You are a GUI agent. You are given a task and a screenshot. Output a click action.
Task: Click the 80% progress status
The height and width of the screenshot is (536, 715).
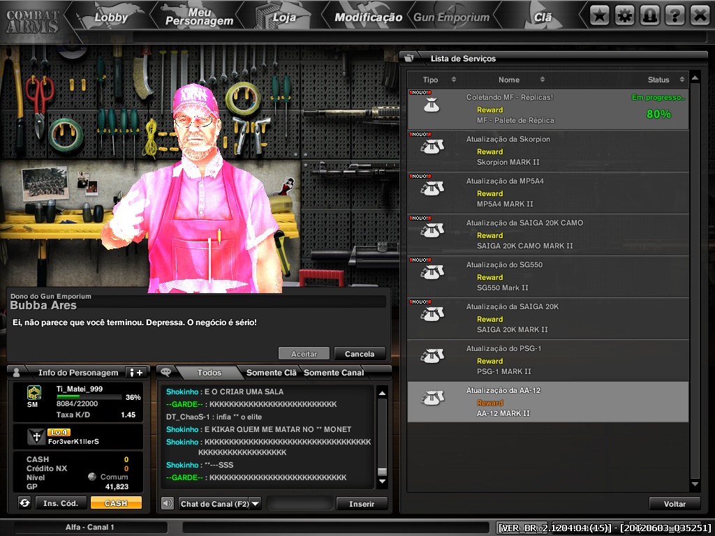[x=658, y=114]
